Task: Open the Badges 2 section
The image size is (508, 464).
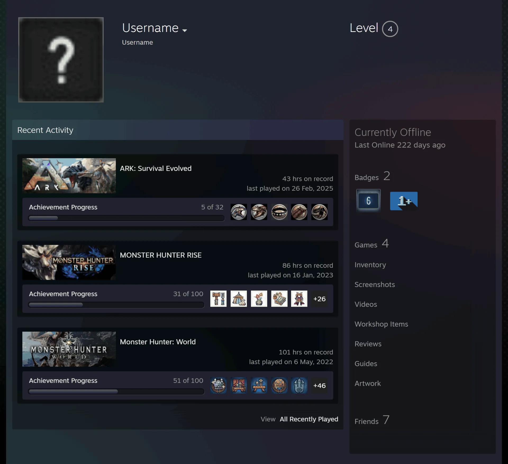Action: tap(372, 176)
